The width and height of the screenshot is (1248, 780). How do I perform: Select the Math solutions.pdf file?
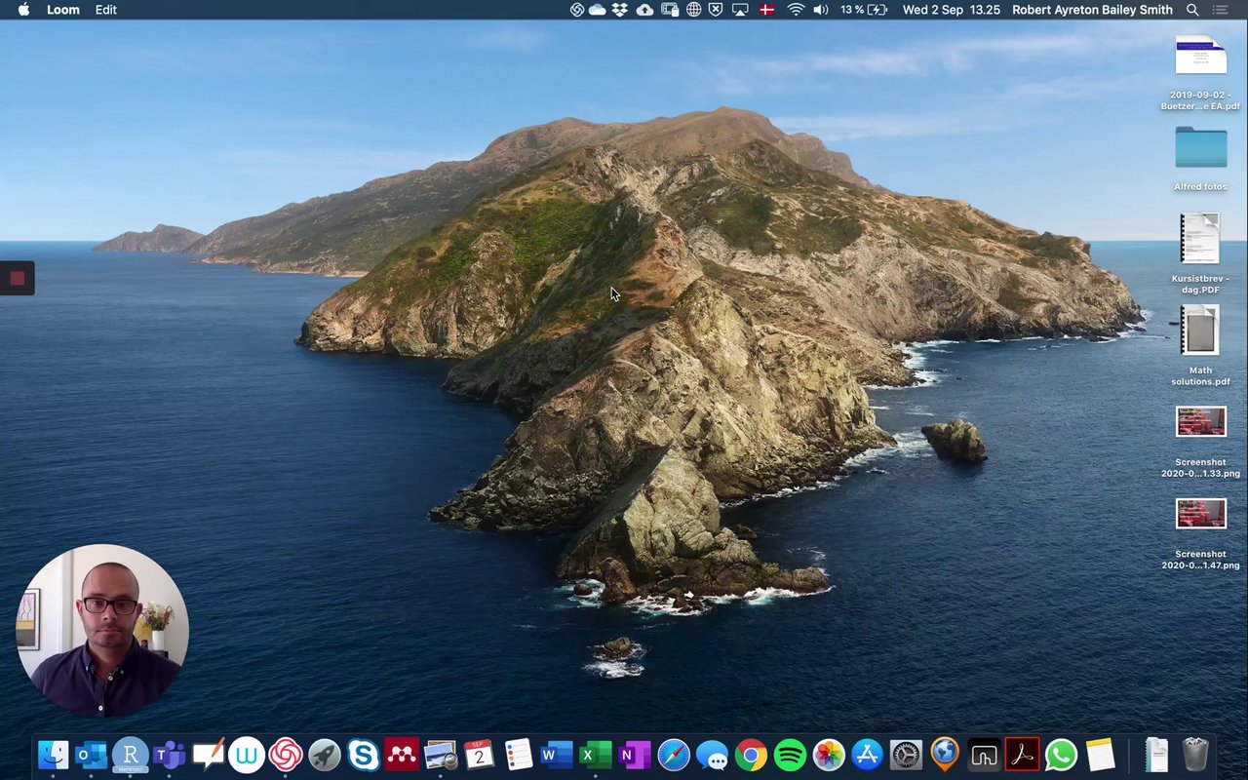[x=1200, y=331]
